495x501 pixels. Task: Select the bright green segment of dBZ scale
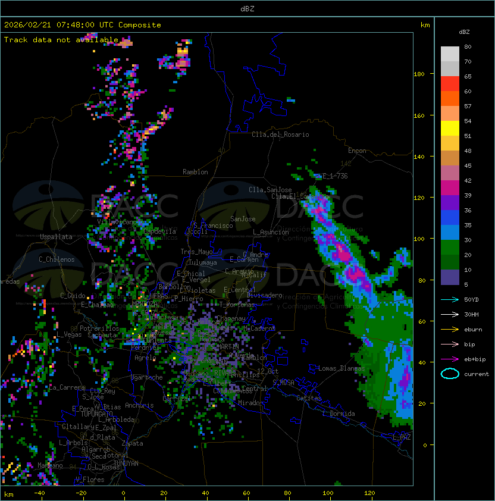[x=450, y=248]
